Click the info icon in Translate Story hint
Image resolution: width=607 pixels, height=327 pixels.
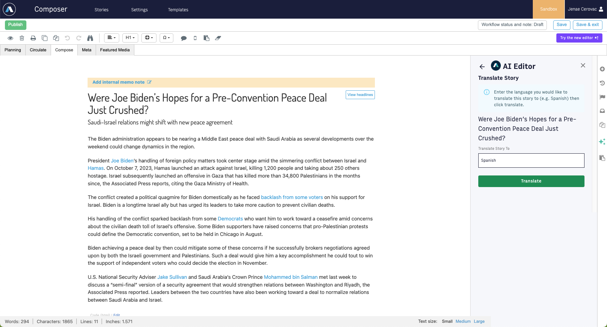[486, 92]
